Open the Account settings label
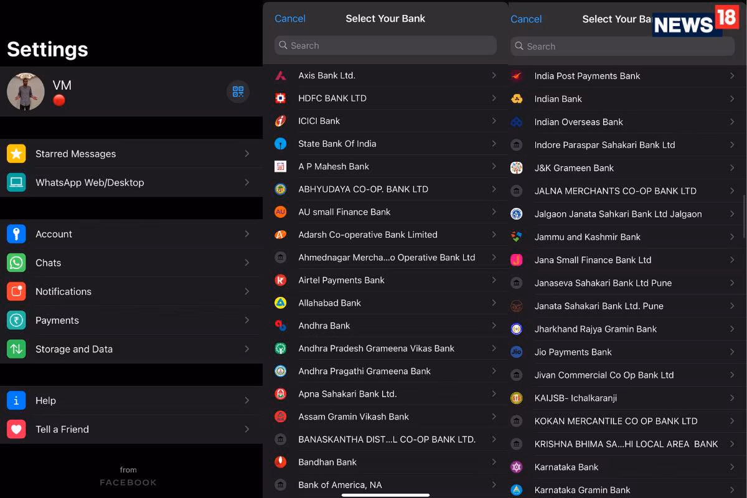Screen dimensions: 747x498 [x=54, y=234]
